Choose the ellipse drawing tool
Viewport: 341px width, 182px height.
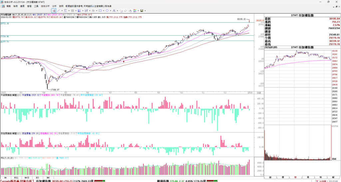[107, 11]
